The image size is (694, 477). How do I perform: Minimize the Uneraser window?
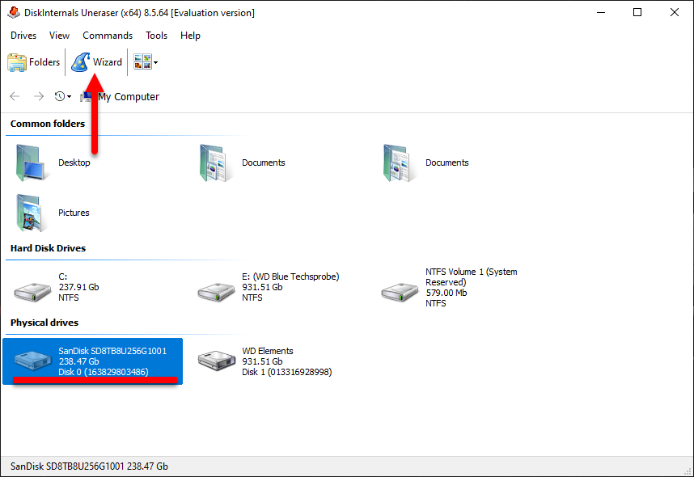point(601,12)
